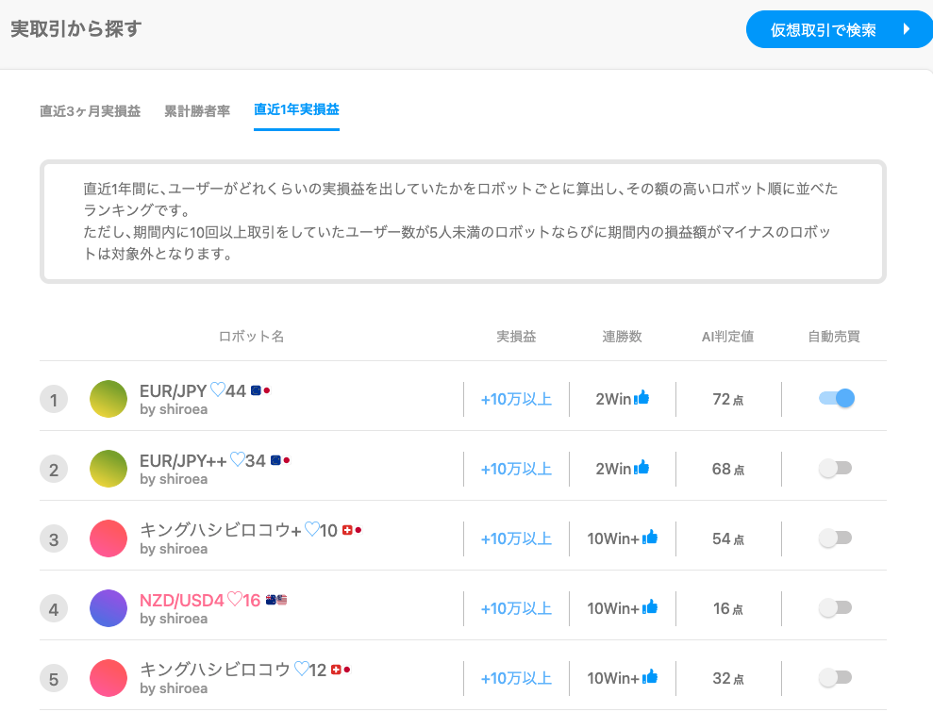Click the rank 5 キングハシビロコウ avatar icon
This screenshot has width=933, height=712.
coord(108,678)
